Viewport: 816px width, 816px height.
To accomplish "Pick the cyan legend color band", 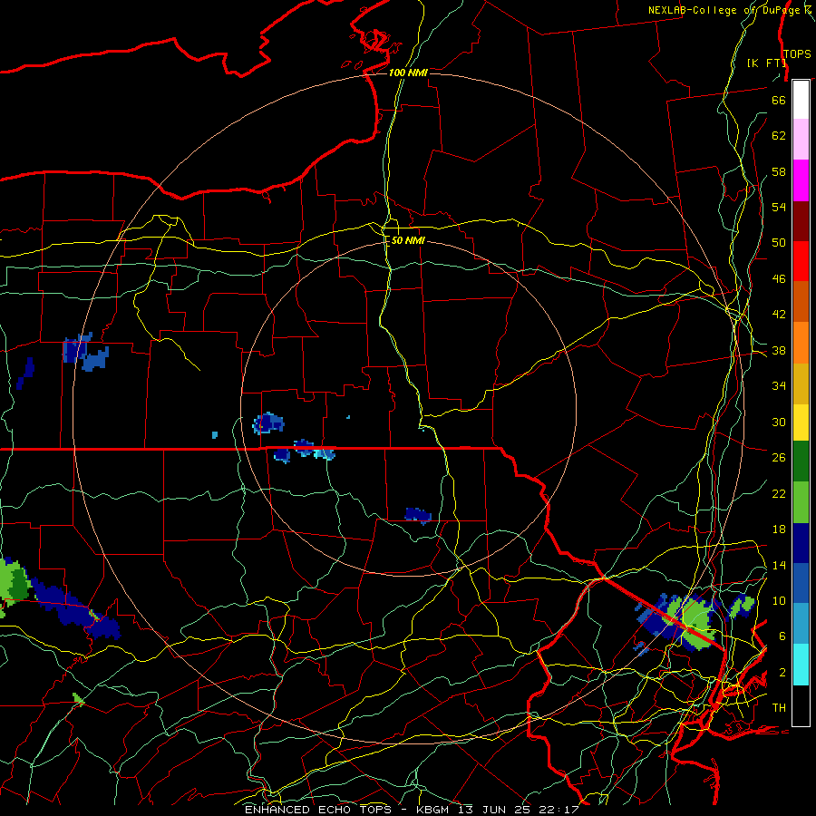I will pyautogui.click(x=801, y=665).
